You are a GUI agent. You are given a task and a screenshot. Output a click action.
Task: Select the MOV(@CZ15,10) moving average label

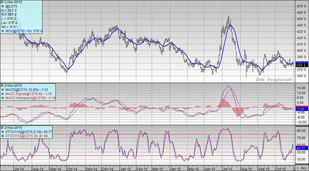[x=24, y=31]
